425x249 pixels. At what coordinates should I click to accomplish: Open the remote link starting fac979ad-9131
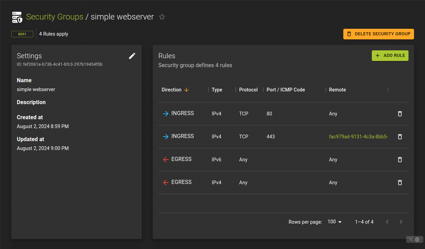(358, 136)
